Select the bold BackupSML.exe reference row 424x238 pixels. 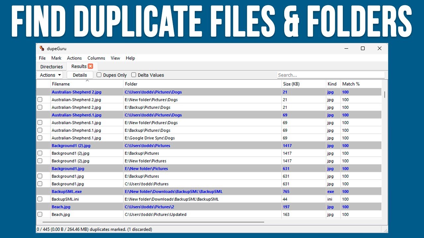click(209, 191)
